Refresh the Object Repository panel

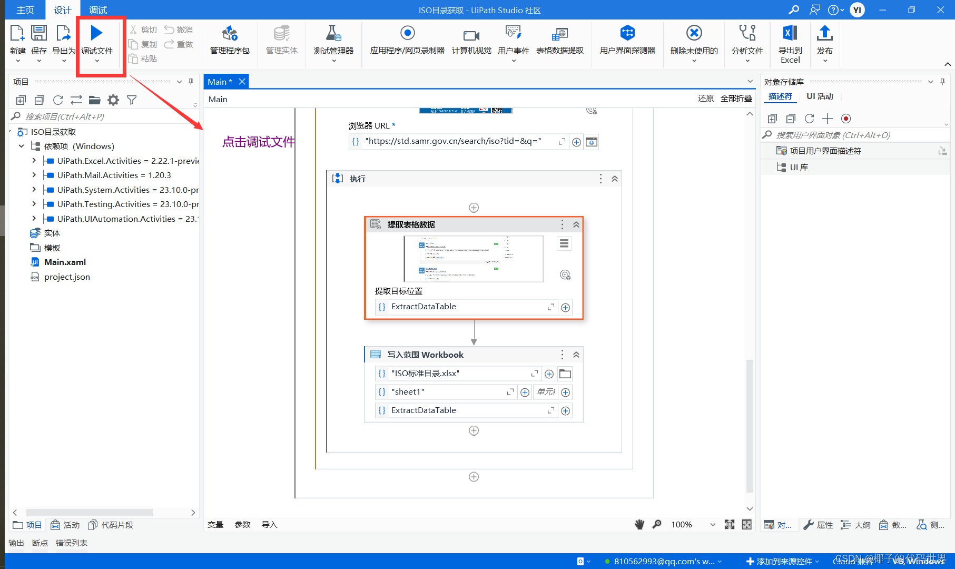tap(809, 119)
